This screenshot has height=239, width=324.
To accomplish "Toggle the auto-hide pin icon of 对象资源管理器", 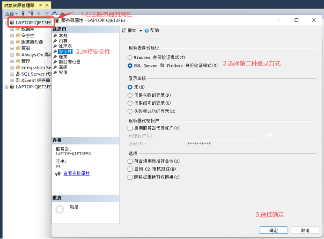I will pyautogui.click(x=40, y=5).
